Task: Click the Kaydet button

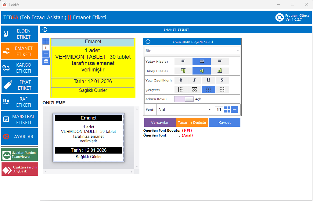Action: pos(224,123)
